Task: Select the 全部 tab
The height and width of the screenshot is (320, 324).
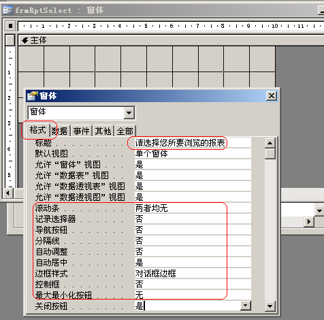Action: pos(125,131)
